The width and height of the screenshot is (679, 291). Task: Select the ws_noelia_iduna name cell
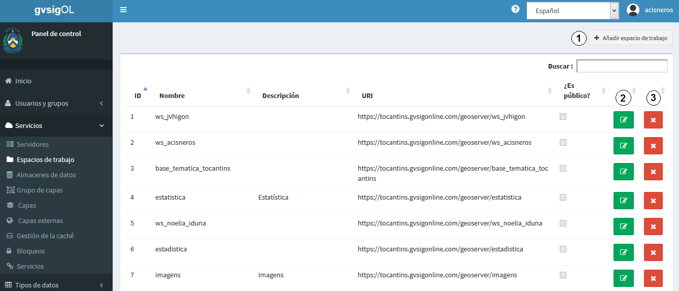[181, 223]
